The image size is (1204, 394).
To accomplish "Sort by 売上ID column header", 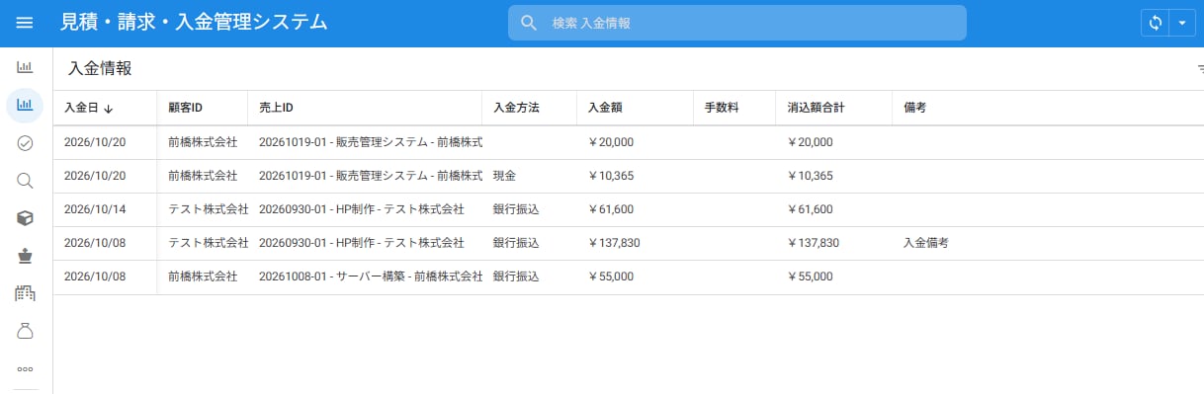I will pos(276,108).
